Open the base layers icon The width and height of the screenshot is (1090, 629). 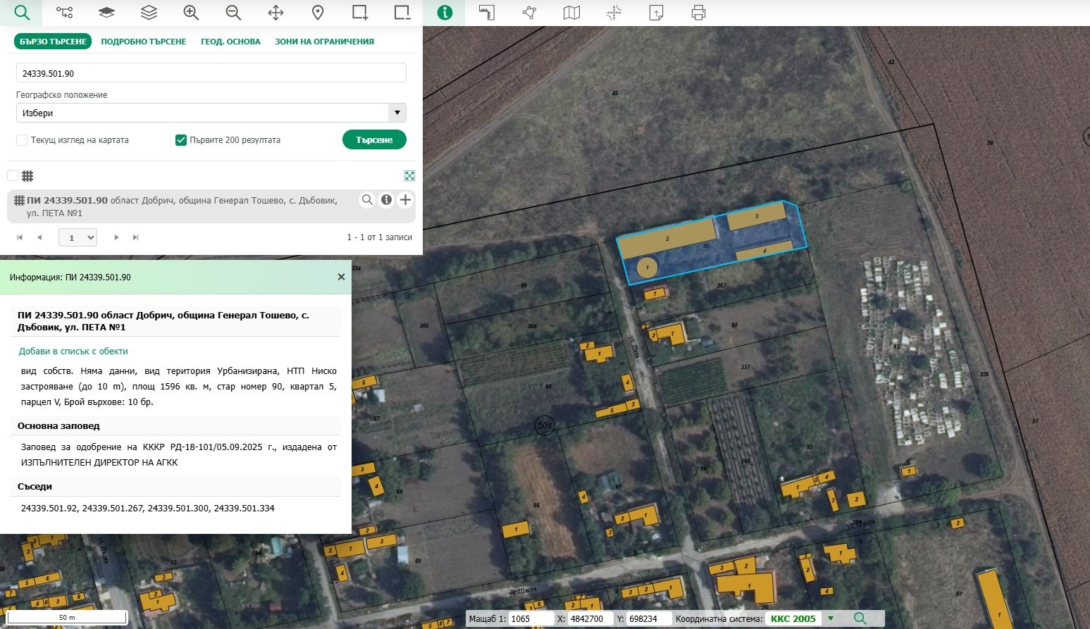(x=106, y=13)
